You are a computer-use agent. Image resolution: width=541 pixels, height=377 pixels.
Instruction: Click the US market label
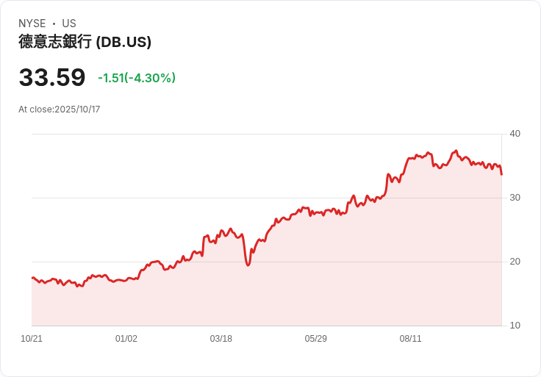69,24
